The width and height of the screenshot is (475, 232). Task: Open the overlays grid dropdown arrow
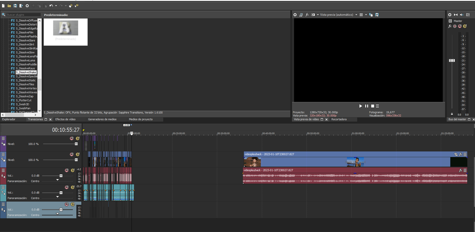tap(366, 15)
